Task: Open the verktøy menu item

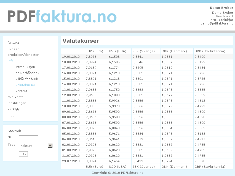Action: pyautogui.click(x=13, y=109)
